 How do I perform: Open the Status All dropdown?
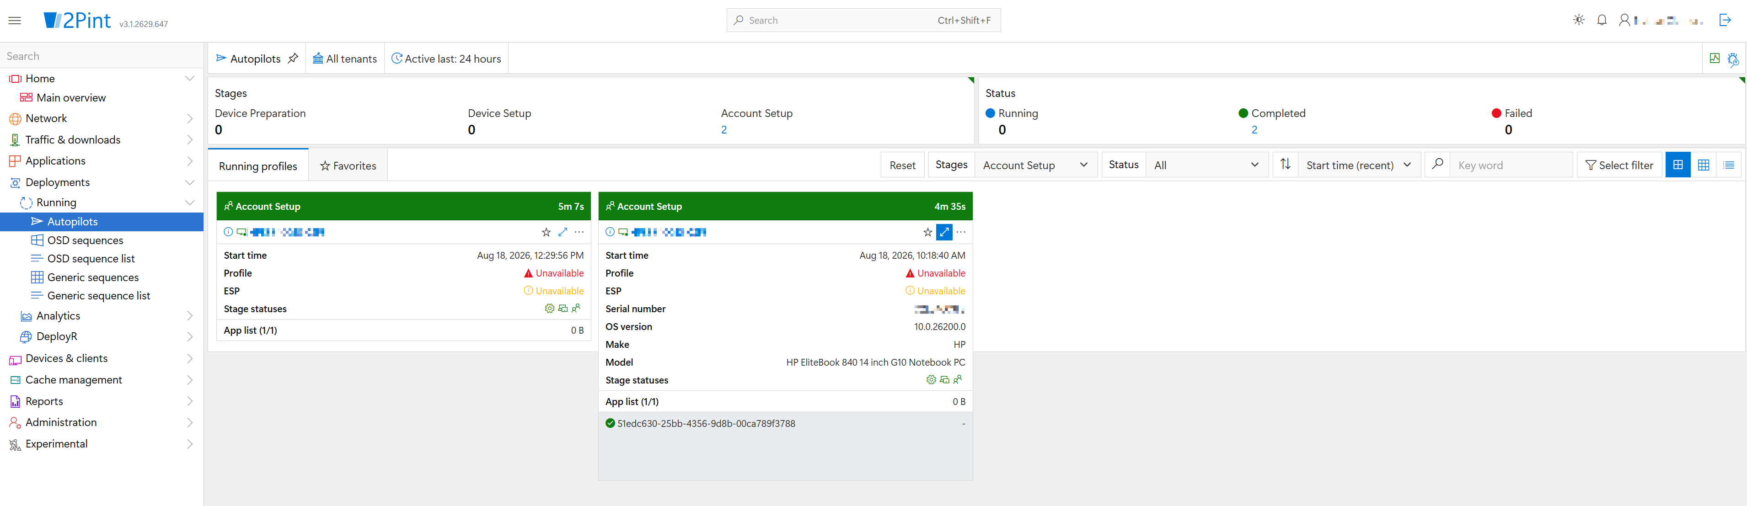[x=1206, y=165]
